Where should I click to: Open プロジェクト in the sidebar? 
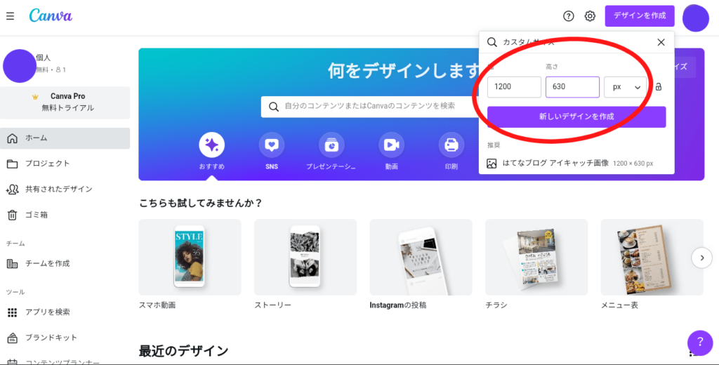coord(65,164)
